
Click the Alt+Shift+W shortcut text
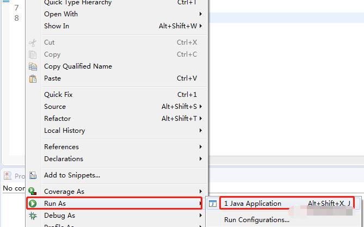(x=178, y=26)
